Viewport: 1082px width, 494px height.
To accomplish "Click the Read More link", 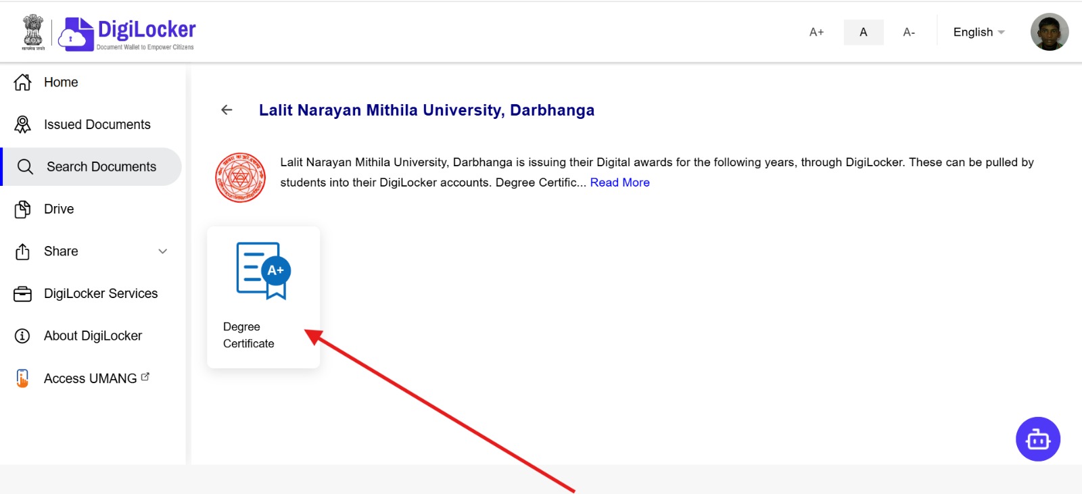I will pos(619,182).
